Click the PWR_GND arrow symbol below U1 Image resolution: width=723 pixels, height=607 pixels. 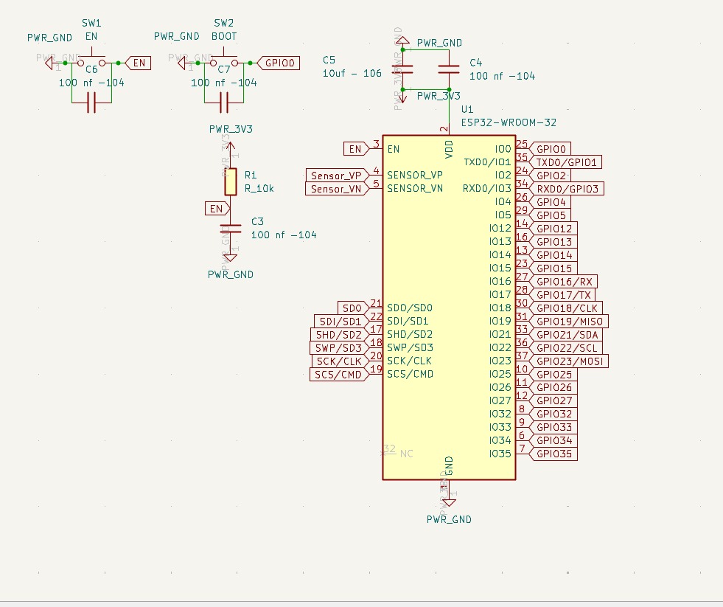click(449, 502)
